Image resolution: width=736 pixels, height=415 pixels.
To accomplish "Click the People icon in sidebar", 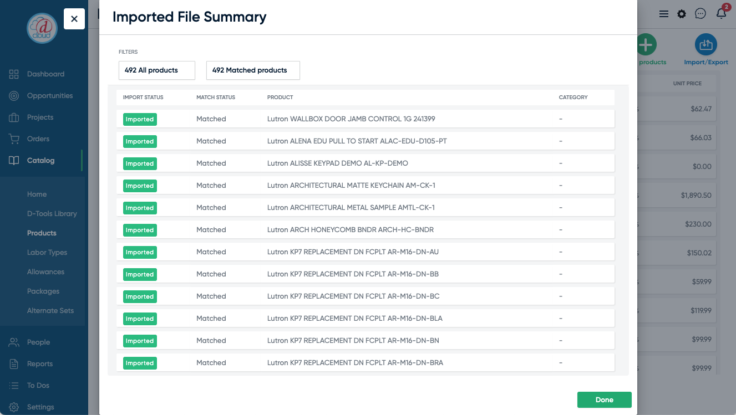I will 14,342.
